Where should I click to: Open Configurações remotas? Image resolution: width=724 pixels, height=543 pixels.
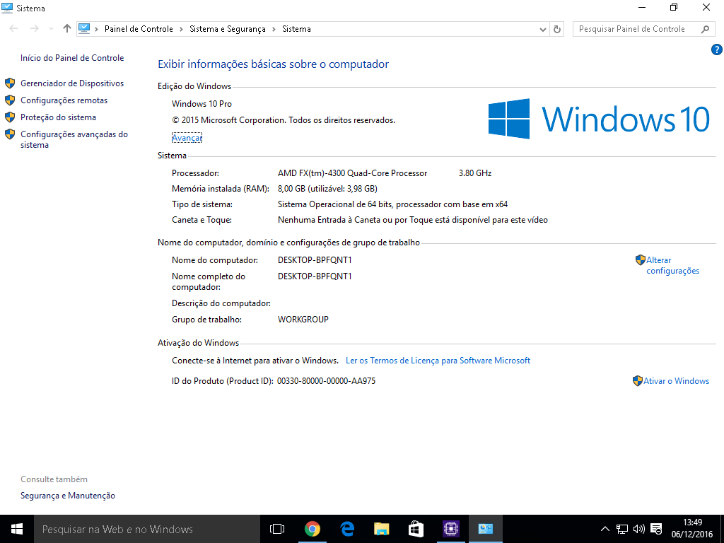pyautogui.click(x=64, y=100)
